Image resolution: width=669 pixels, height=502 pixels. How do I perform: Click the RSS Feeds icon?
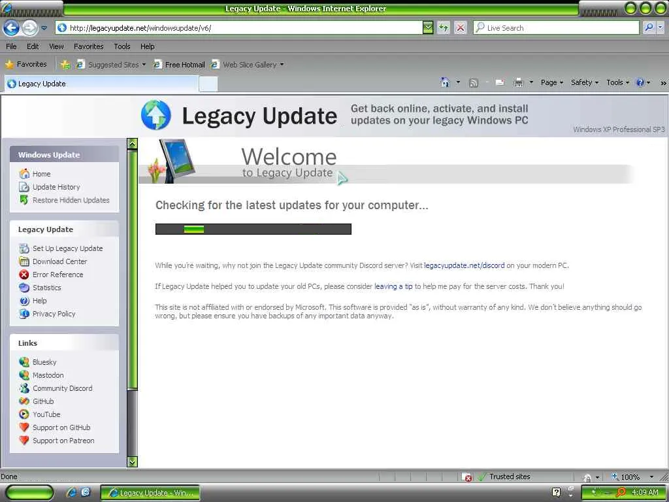473,83
